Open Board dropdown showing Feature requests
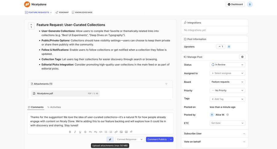 tap(227, 82)
